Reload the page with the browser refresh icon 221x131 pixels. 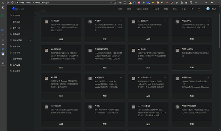[x=12, y=3]
